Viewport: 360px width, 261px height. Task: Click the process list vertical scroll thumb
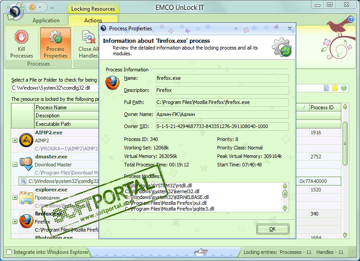click(345, 144)
